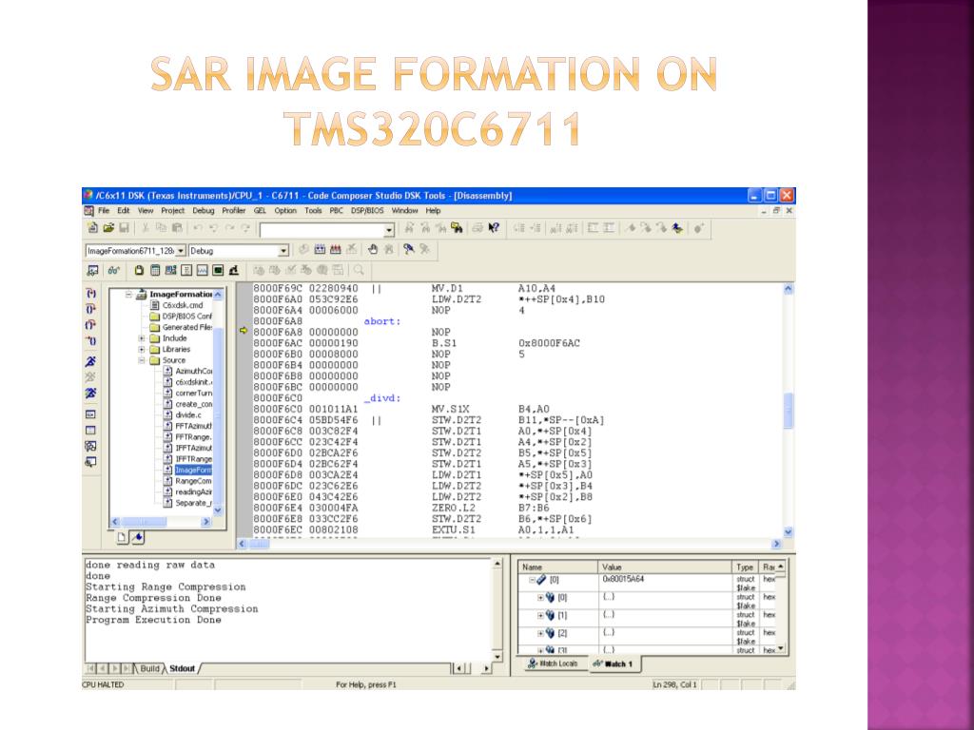Screen dimensions: 974x730
Task: Switch to the Watch Locals tab
Action: [553, 663]
